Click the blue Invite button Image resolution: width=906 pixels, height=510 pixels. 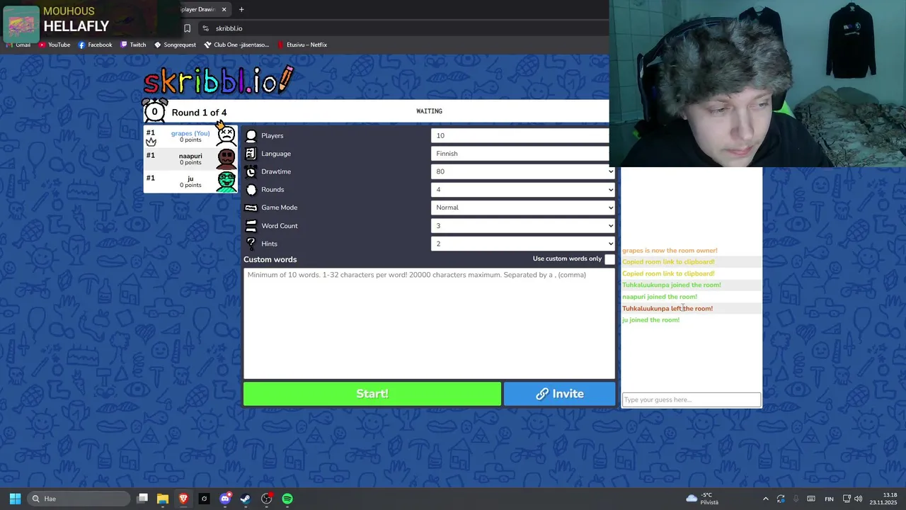coord(559,394)
